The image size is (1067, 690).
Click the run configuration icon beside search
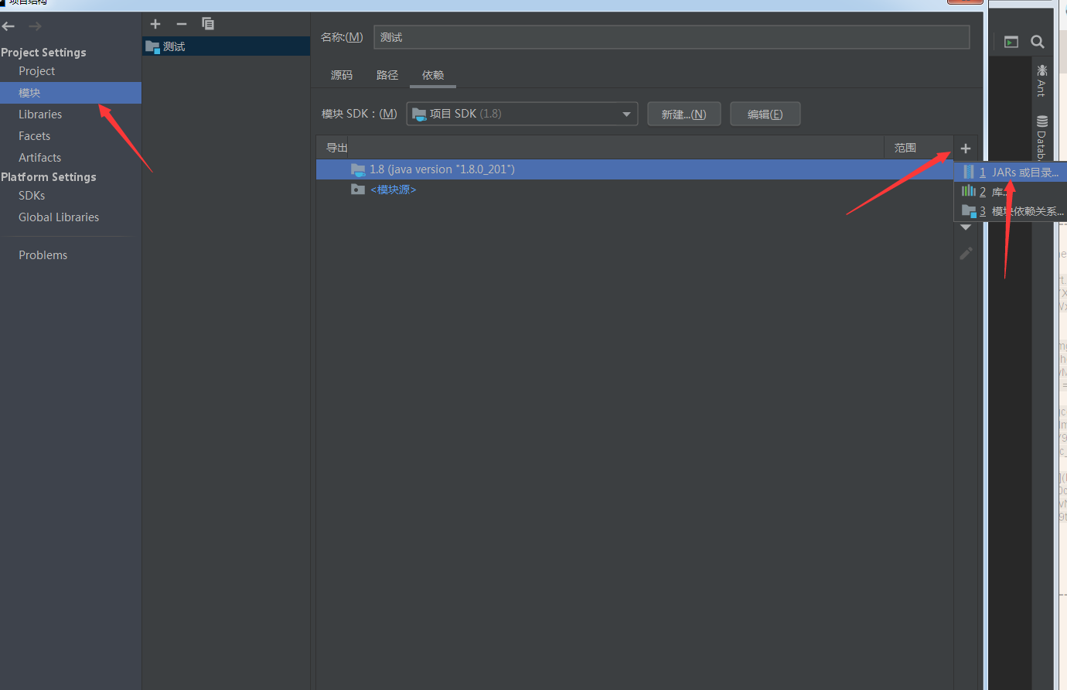pyautogui.click(x=1011, y=42)
